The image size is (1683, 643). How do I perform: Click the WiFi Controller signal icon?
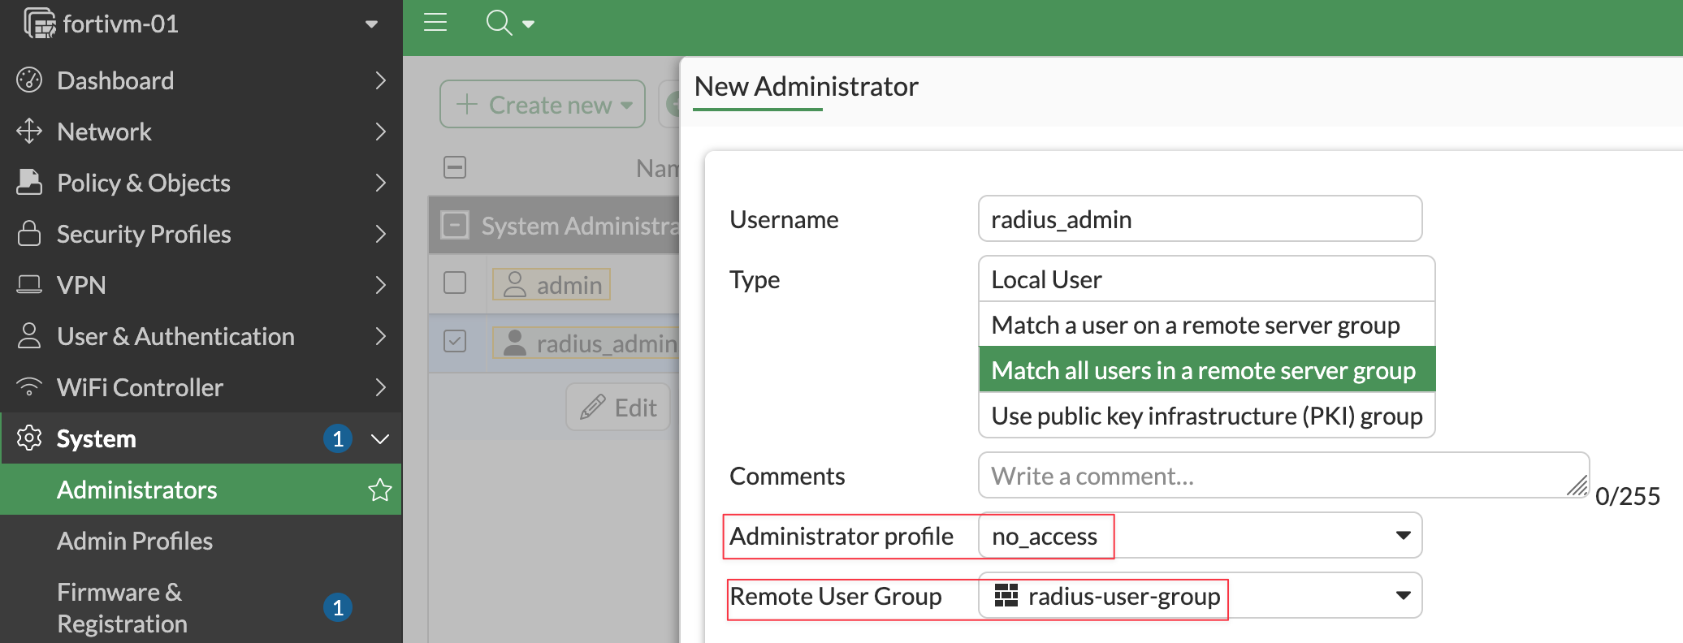(29, 387)
